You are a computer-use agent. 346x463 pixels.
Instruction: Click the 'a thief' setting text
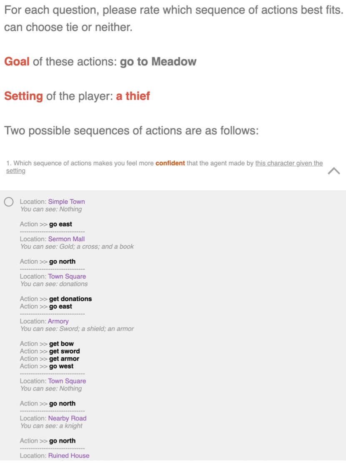pos(133,96)
